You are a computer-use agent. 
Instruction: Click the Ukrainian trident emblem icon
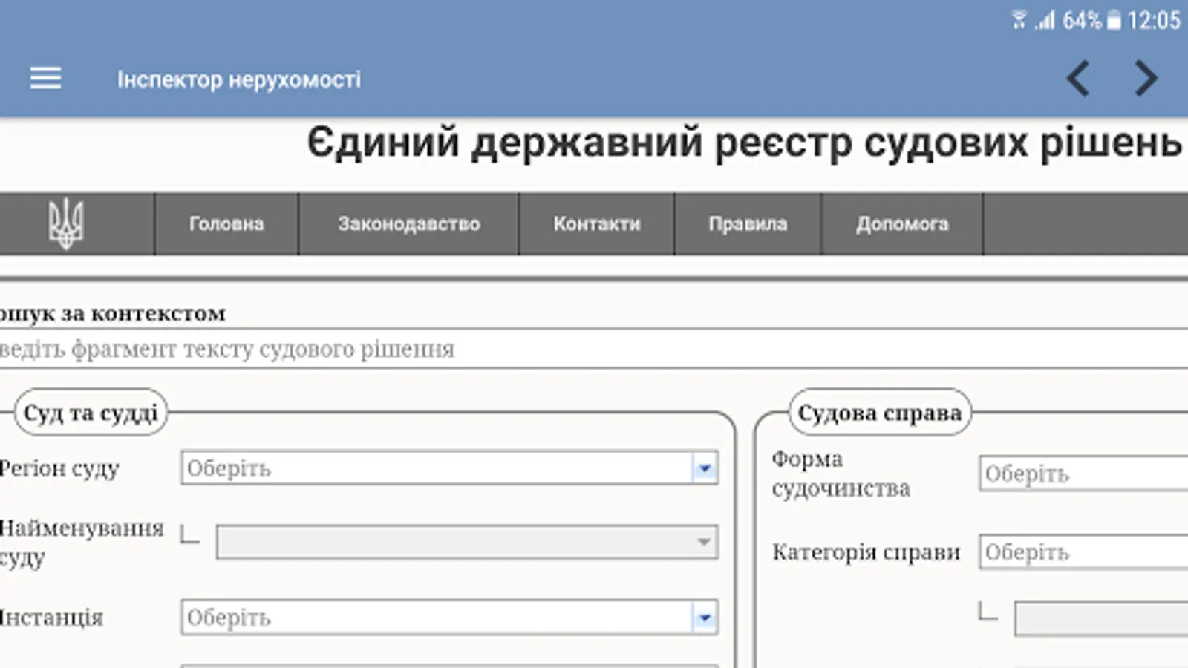[66, 223]
